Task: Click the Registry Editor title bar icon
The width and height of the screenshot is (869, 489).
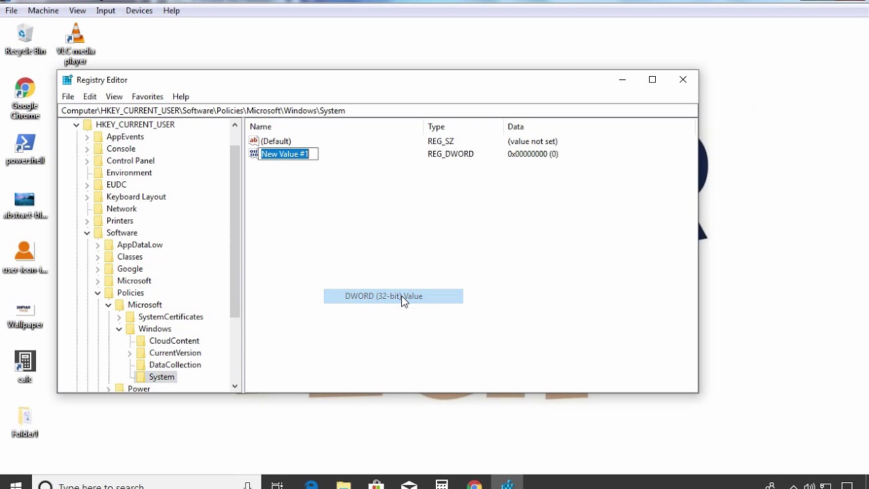Action: [67, 80]
